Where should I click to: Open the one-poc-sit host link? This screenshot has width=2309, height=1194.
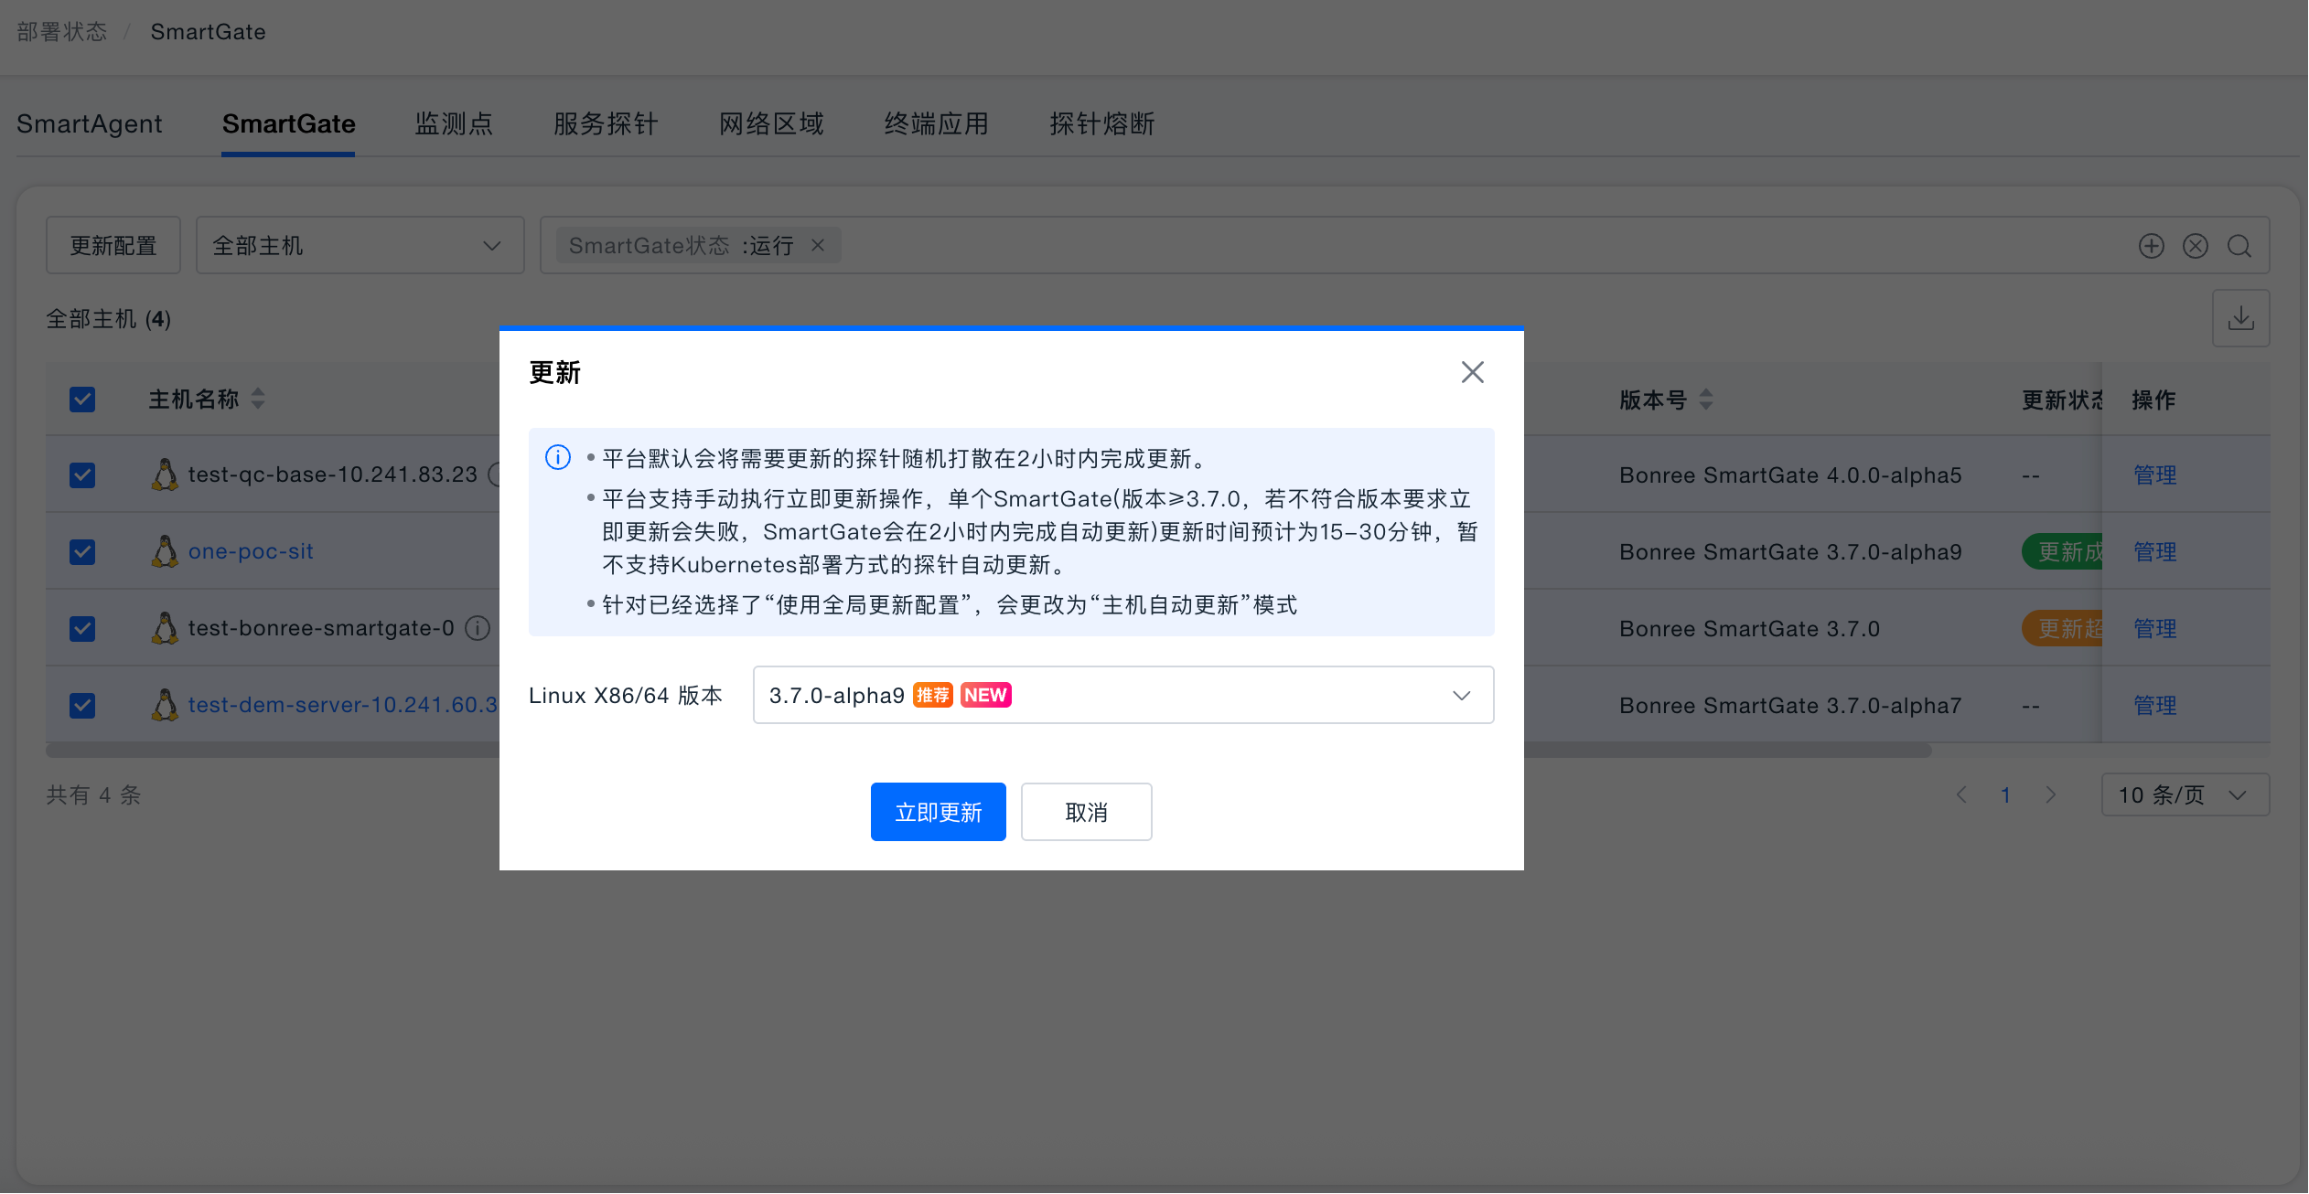click(x=251, y=551)
